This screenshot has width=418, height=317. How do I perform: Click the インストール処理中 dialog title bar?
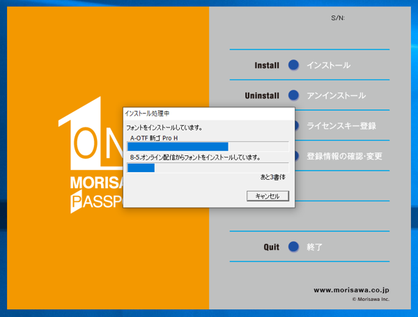pos(209,114)
